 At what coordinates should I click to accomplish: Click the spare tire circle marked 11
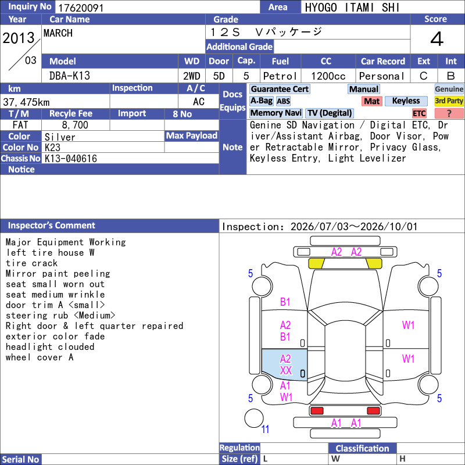click(254, 418)
